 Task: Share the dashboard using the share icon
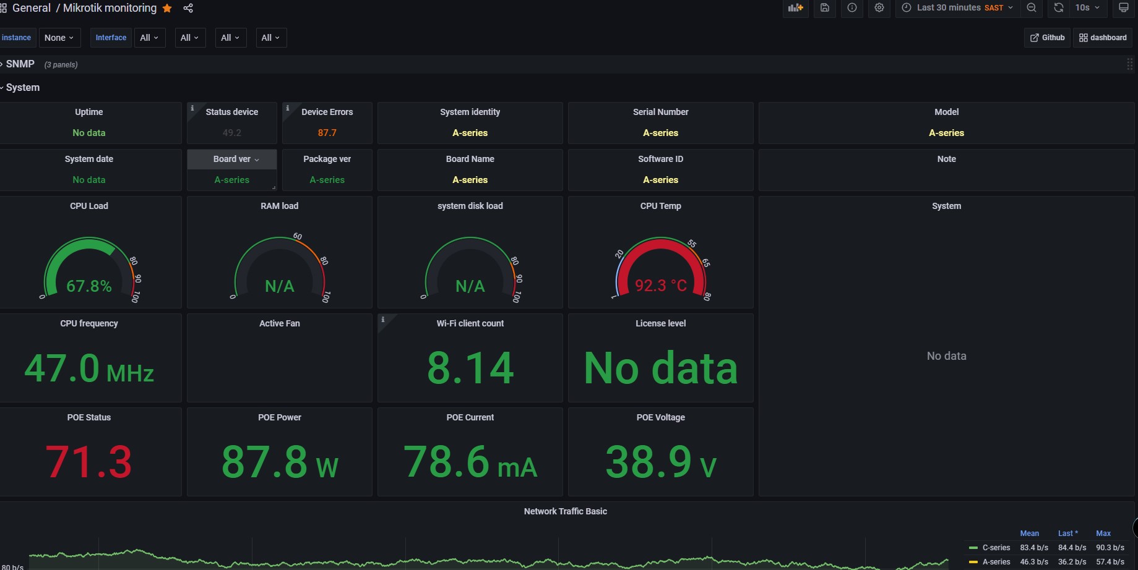[188, 8]
